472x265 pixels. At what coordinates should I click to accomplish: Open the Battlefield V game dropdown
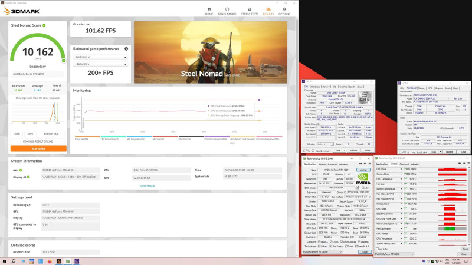click(100, 57)
